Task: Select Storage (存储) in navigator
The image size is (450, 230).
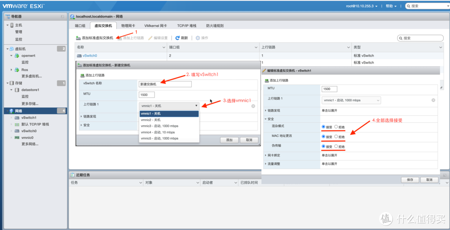Action: [18, 83]
